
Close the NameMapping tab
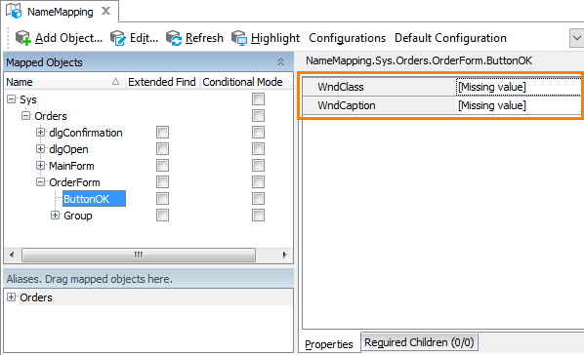pos(106,11)
